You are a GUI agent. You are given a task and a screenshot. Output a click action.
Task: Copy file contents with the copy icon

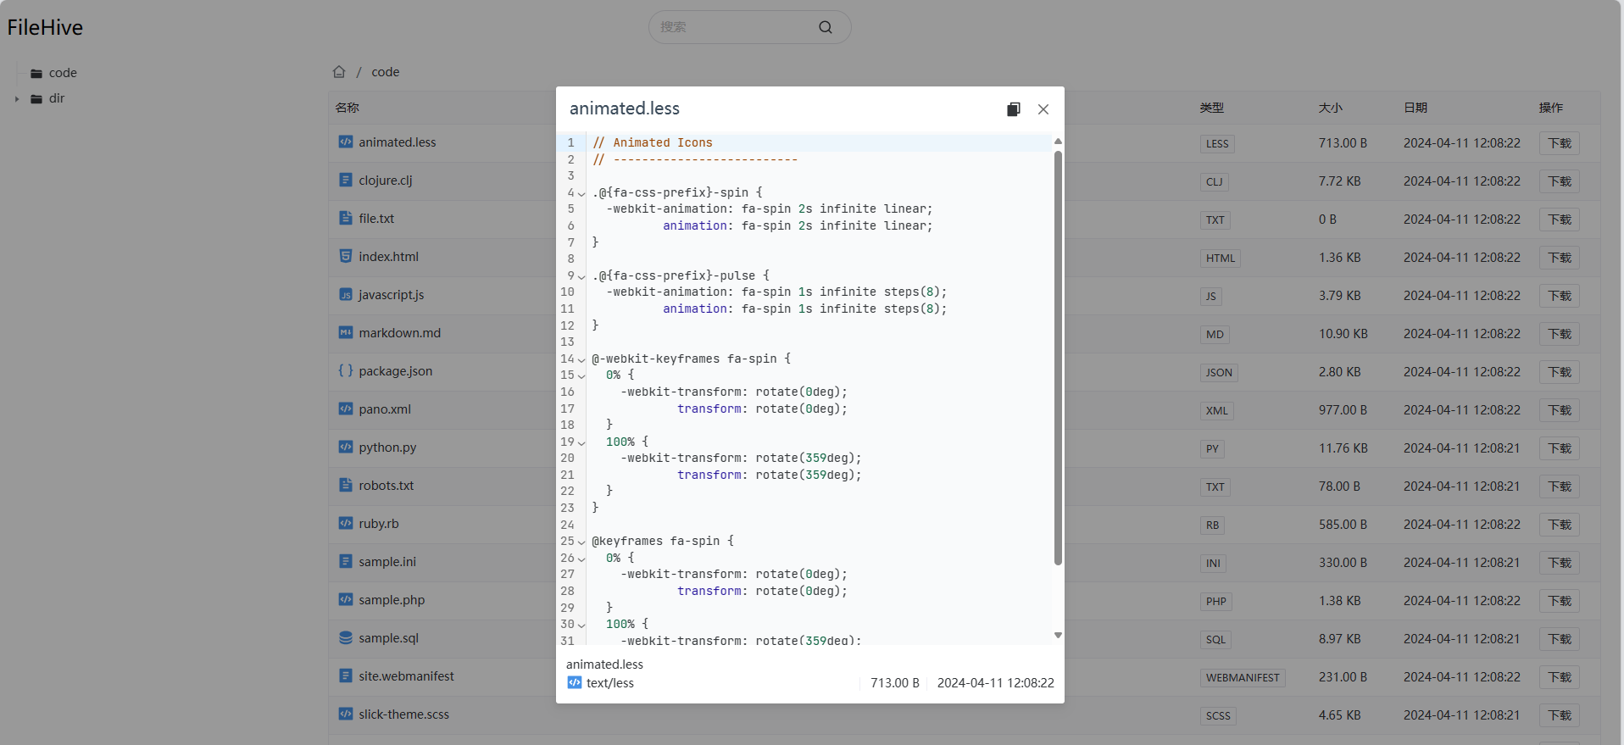1013,109
